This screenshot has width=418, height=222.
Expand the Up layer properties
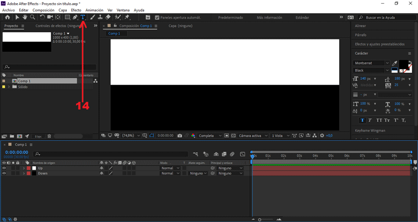pos(24,168)
